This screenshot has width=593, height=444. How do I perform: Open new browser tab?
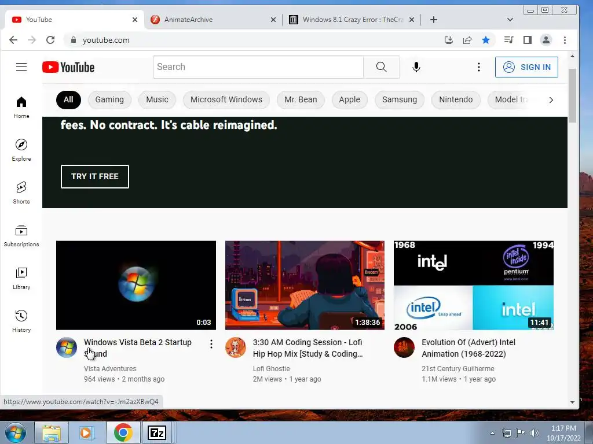[434, 20]
